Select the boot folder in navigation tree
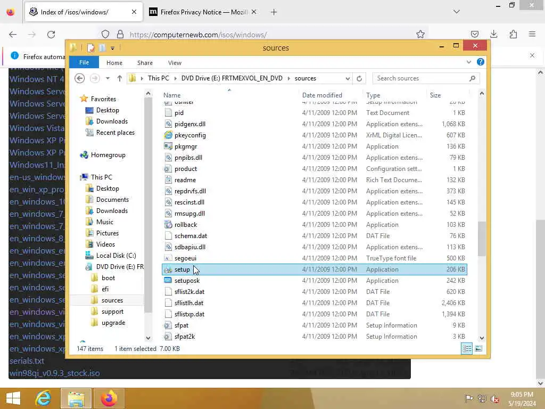The height and width of the screenshot is (409, 545). pyautogui.click(x=108, y=278)
